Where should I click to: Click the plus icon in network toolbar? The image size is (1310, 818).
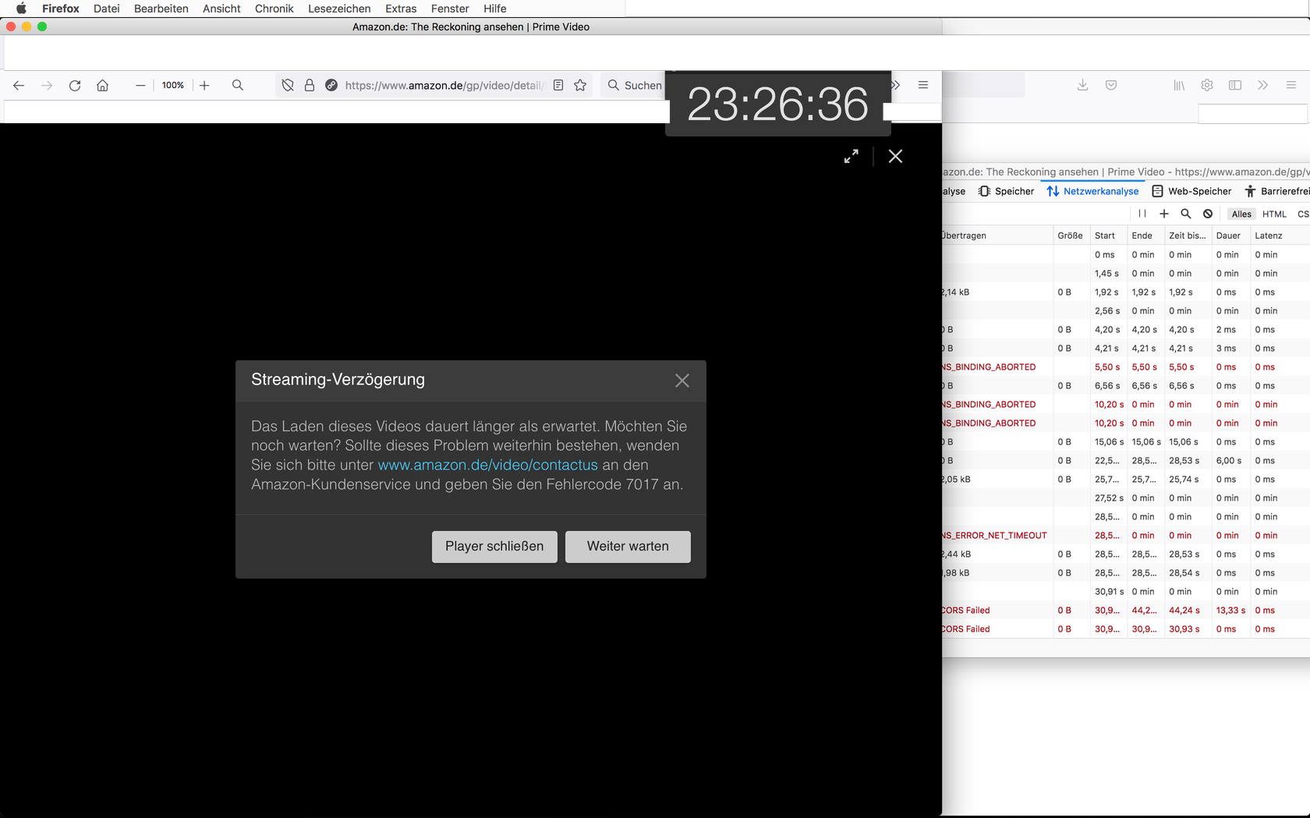(x=1164, y=214)
